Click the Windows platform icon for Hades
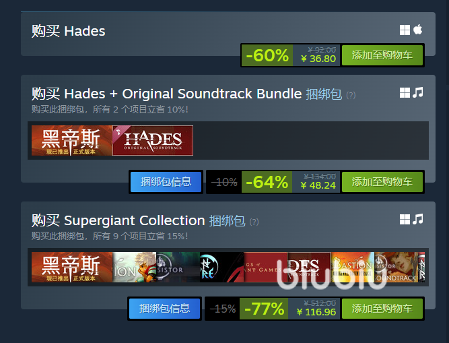 click(405, 30)
